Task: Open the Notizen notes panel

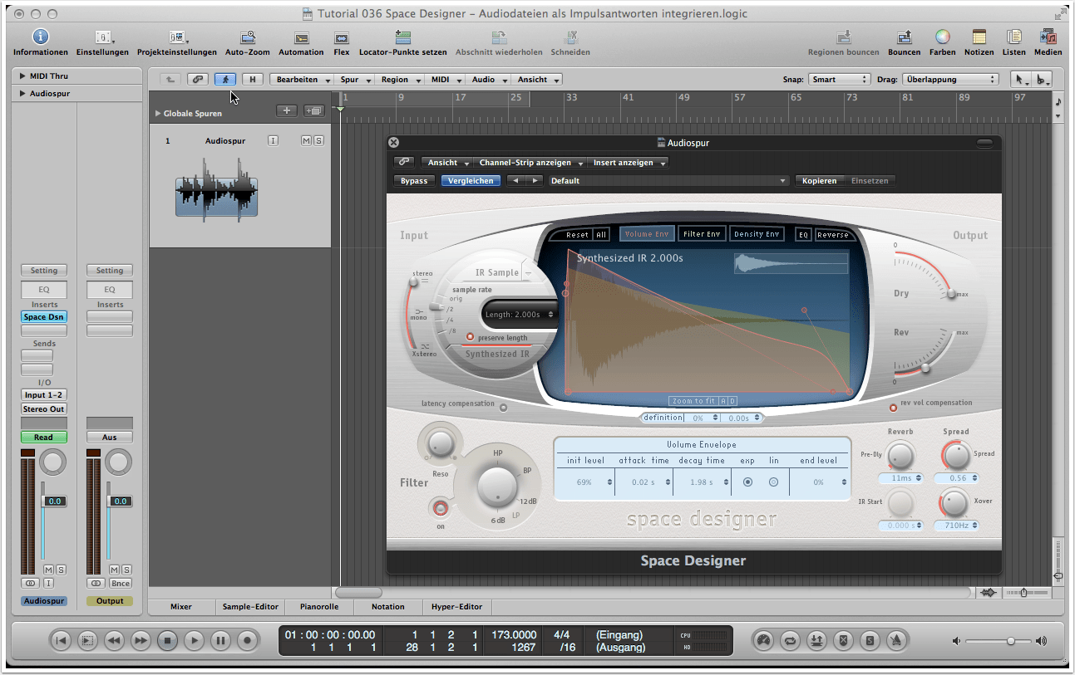Action: pos(979,37)
